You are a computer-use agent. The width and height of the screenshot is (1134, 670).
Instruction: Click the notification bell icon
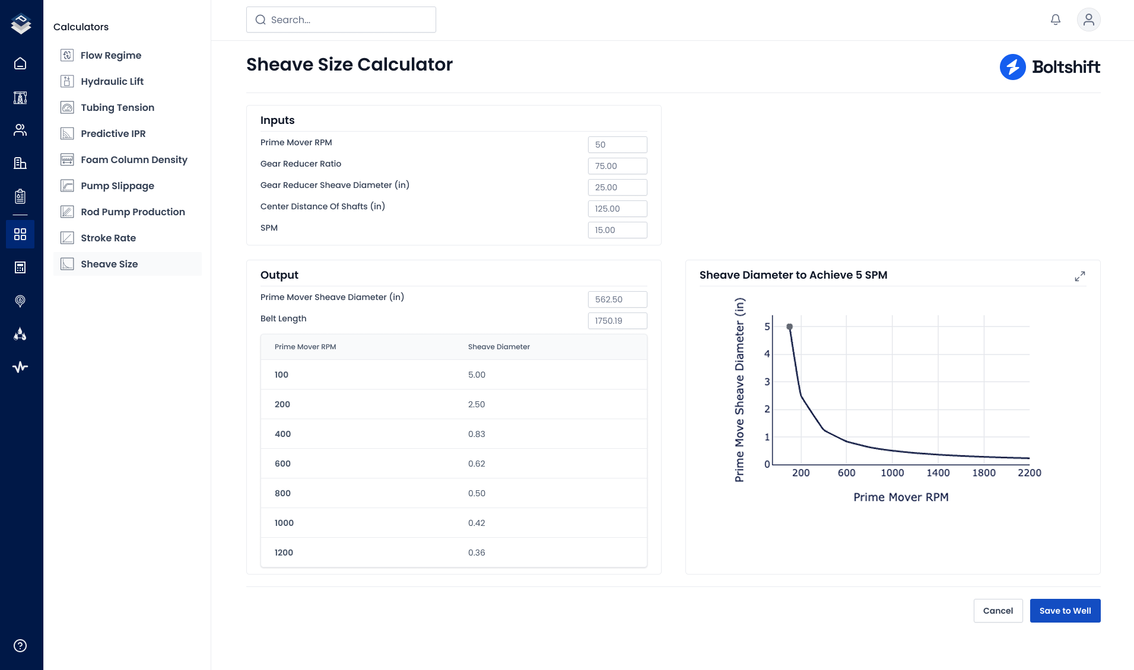(1056, 20)
